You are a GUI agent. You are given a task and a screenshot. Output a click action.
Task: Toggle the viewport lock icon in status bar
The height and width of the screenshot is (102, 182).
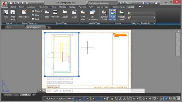128,99
